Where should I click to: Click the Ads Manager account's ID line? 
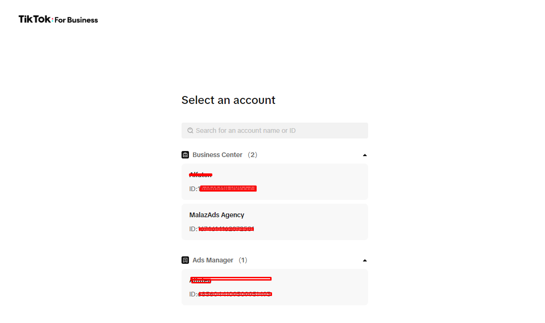(231, 294)
